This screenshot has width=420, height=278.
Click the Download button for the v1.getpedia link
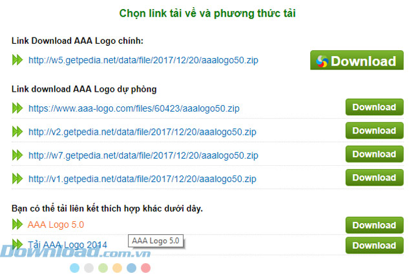pos(375,178)
